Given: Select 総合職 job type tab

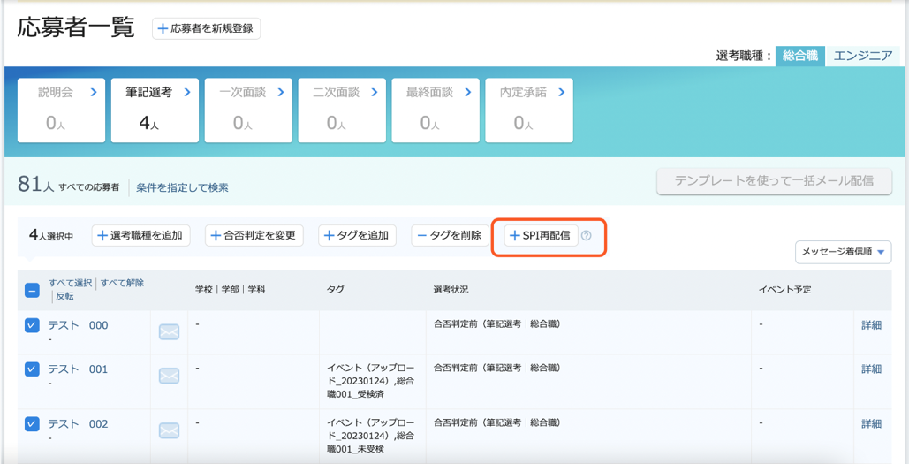Looking at the screenshot, I should [x=800, y=57].
